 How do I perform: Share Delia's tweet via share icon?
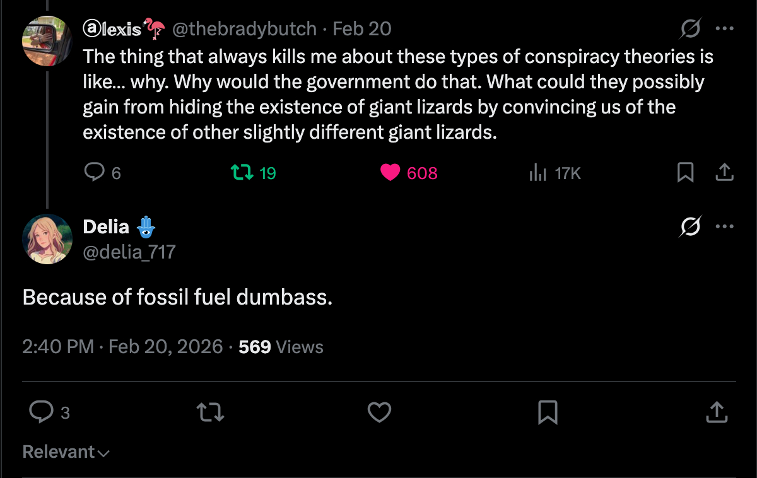716,412
